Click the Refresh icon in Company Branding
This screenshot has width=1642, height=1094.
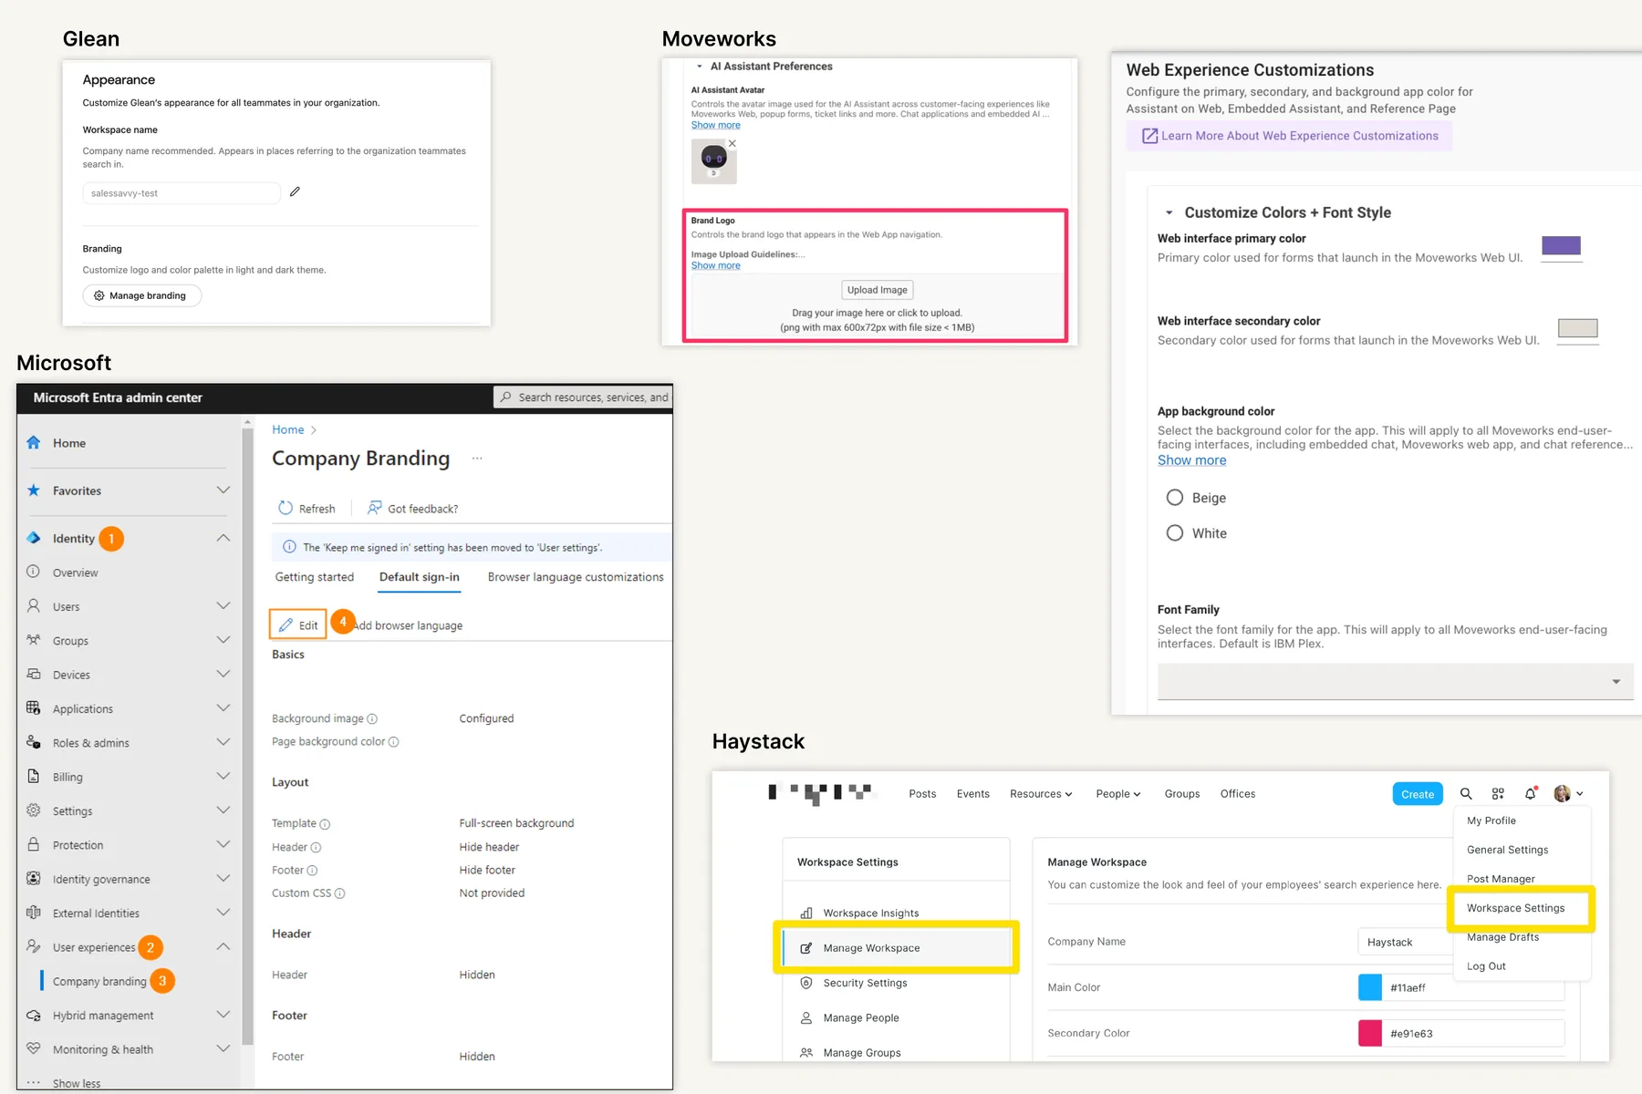pos(286,508)
